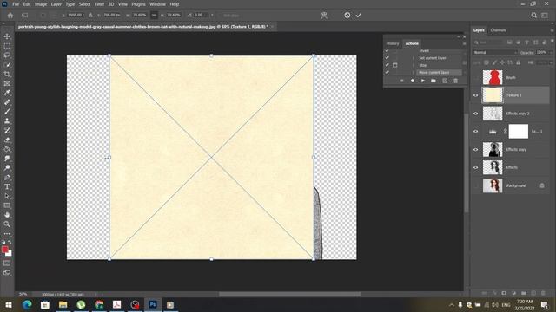The width and height of the screenshot is (556, 312).
Task: Toggle Set current layer step checkmark
Action: (387, 58)
